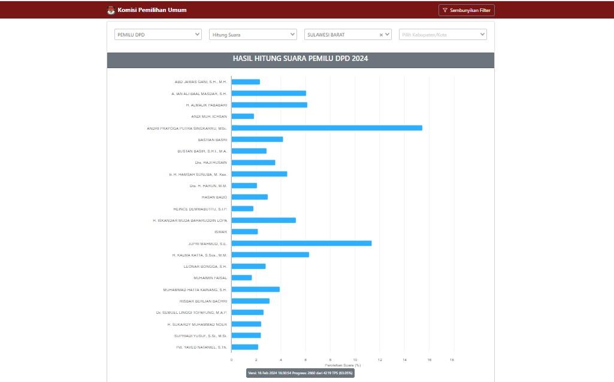
Task: Click the chevron arrow of Hitung Suara dropdown
Action: coord(292,35)
